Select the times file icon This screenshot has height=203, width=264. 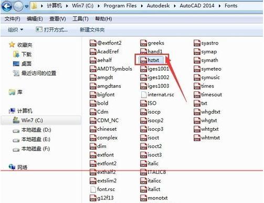pyautogui.click(x=197, y=86)
